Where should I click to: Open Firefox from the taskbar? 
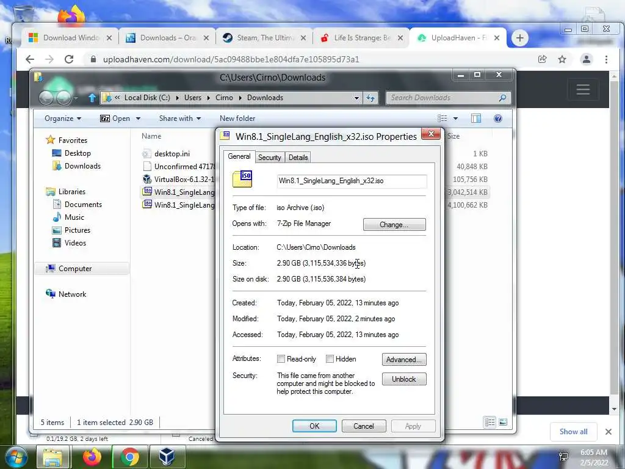click(x=92, y=457)
